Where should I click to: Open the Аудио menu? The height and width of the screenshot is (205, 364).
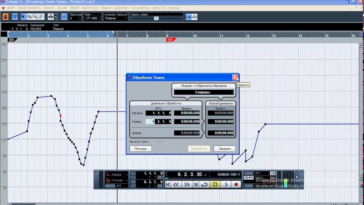point(62,8)
